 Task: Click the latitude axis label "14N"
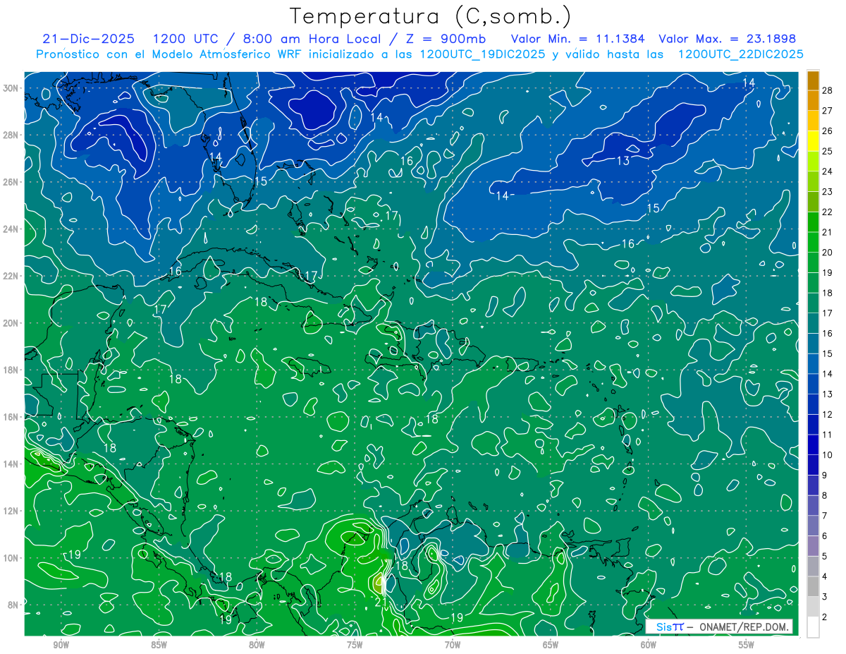[x=11, y=464]
